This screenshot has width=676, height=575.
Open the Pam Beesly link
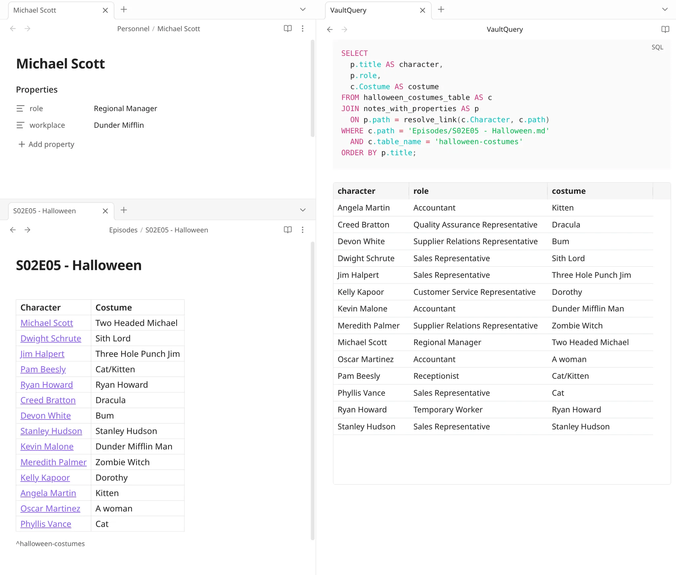(x=43, y=369)
